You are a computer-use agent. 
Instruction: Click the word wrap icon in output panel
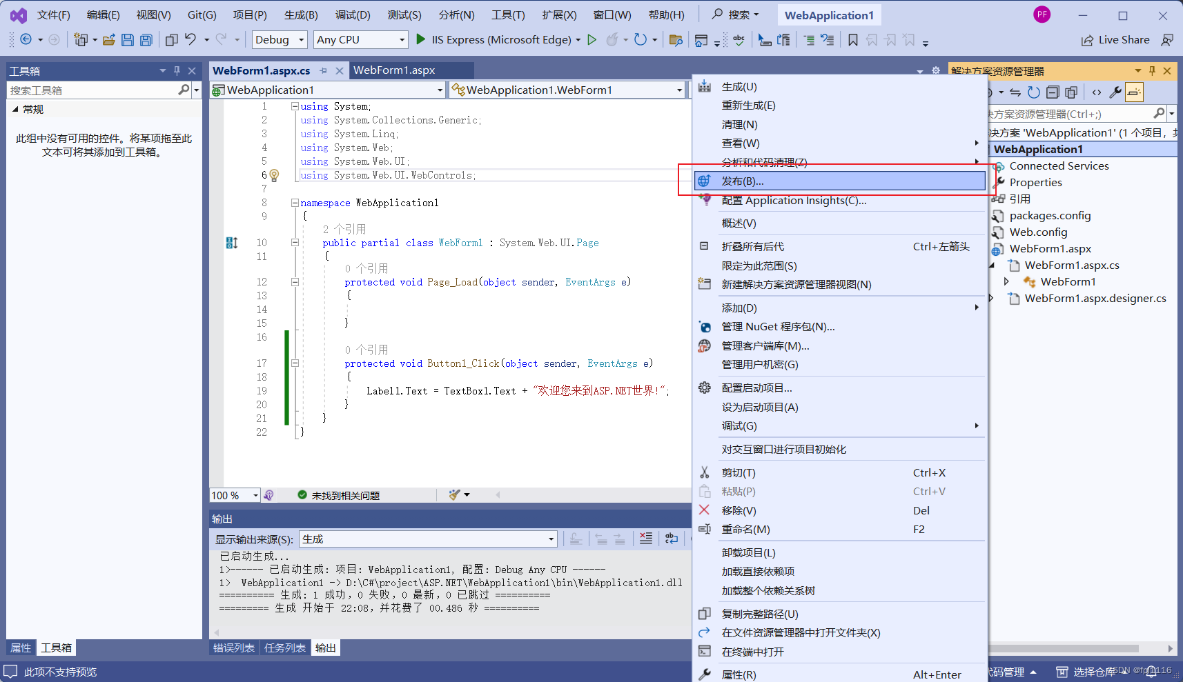(672, 539)
